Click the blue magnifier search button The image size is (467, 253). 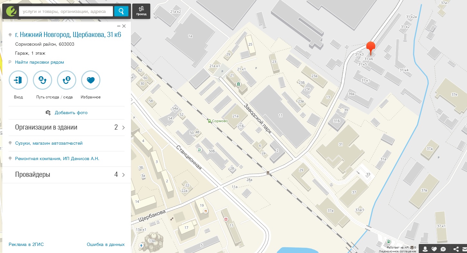pos(121,11)
